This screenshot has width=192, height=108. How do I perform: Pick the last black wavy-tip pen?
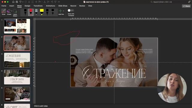tap(53, 12)
